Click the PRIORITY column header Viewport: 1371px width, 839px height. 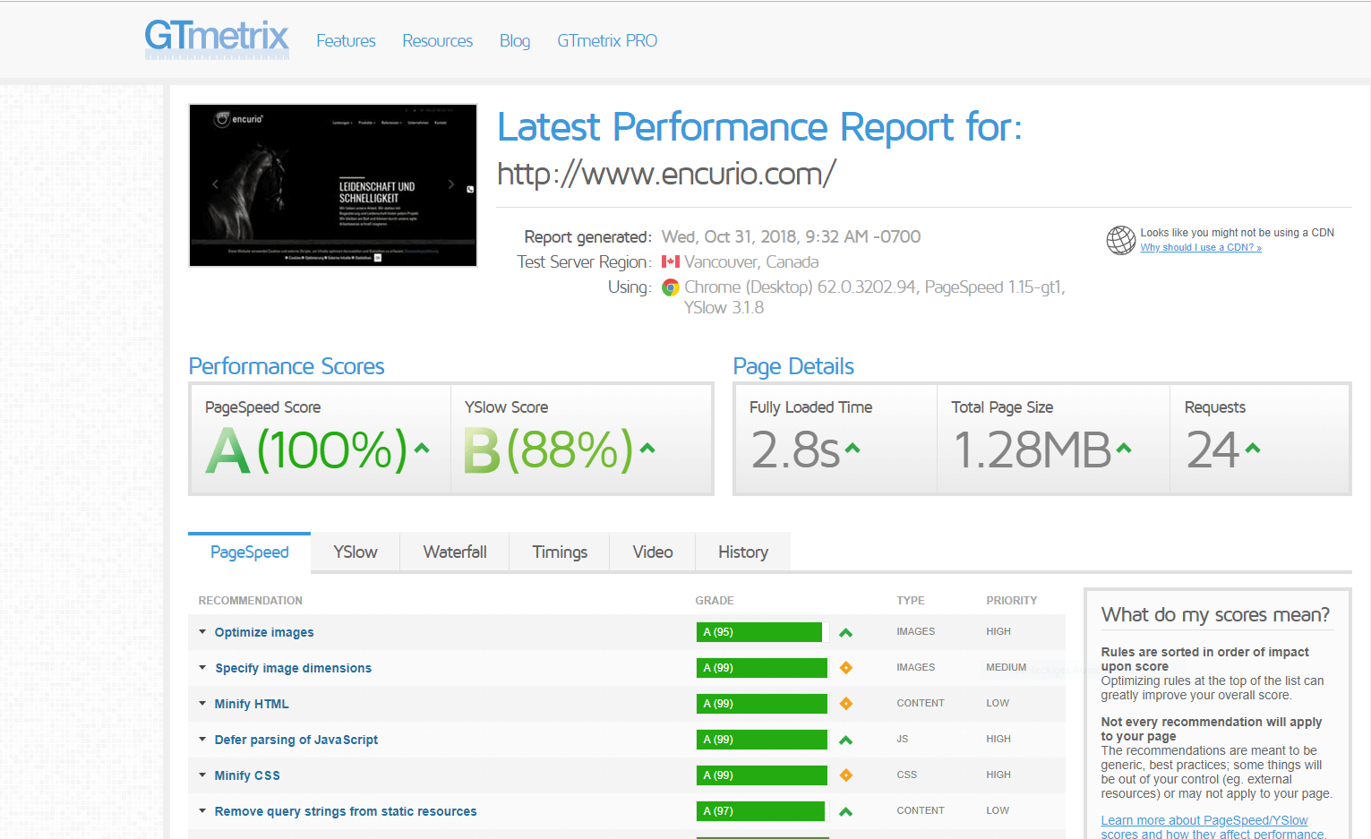tap(1012, 601)
